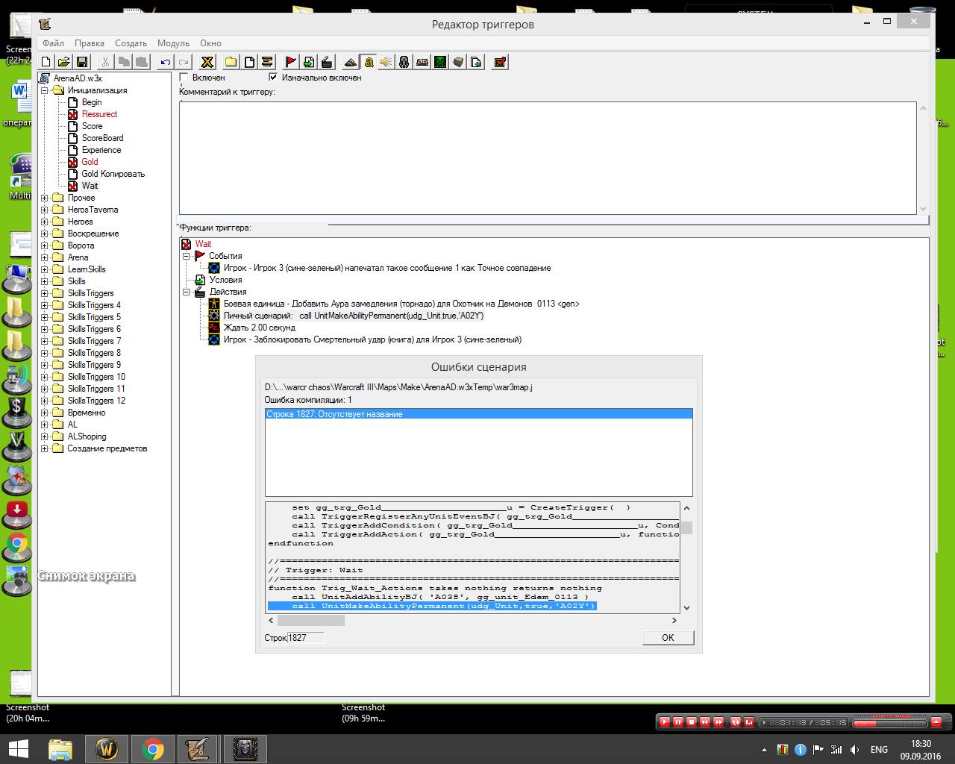The image size is (955, 764).
Task: Expand the ALShoping folder
Action: coord(45,436)
